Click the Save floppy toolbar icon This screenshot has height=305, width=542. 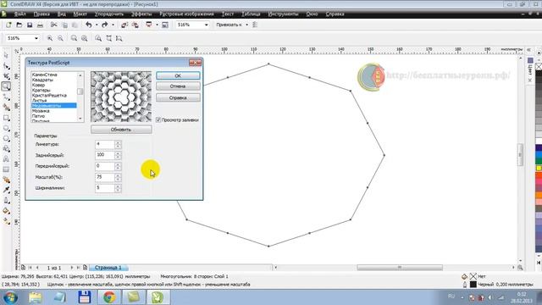30,25
